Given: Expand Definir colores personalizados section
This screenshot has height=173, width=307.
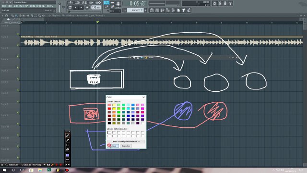Looking at the screenshot, I should coord(126,141).
